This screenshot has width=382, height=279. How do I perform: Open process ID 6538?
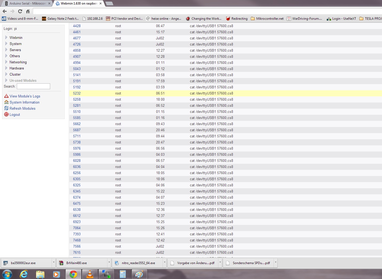point(77,210)
